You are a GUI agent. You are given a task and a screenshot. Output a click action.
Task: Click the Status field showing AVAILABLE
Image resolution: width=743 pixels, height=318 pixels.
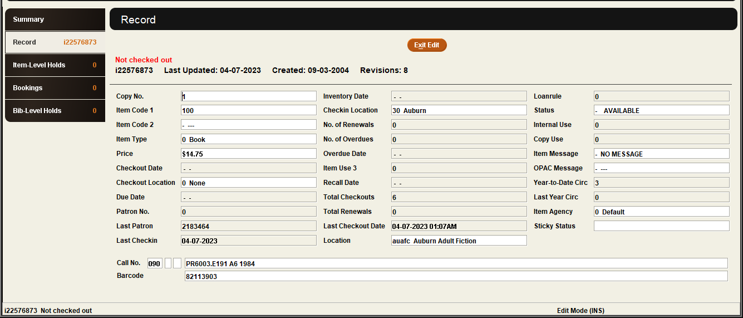pyautogui.click(x=661, y=110)
